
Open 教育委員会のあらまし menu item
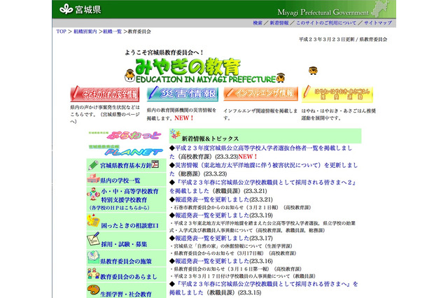click(x=129, y=276)
